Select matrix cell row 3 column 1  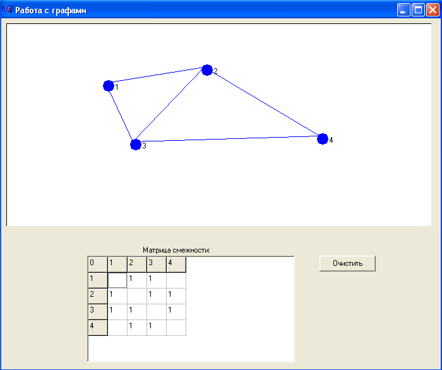coord(117,312)
